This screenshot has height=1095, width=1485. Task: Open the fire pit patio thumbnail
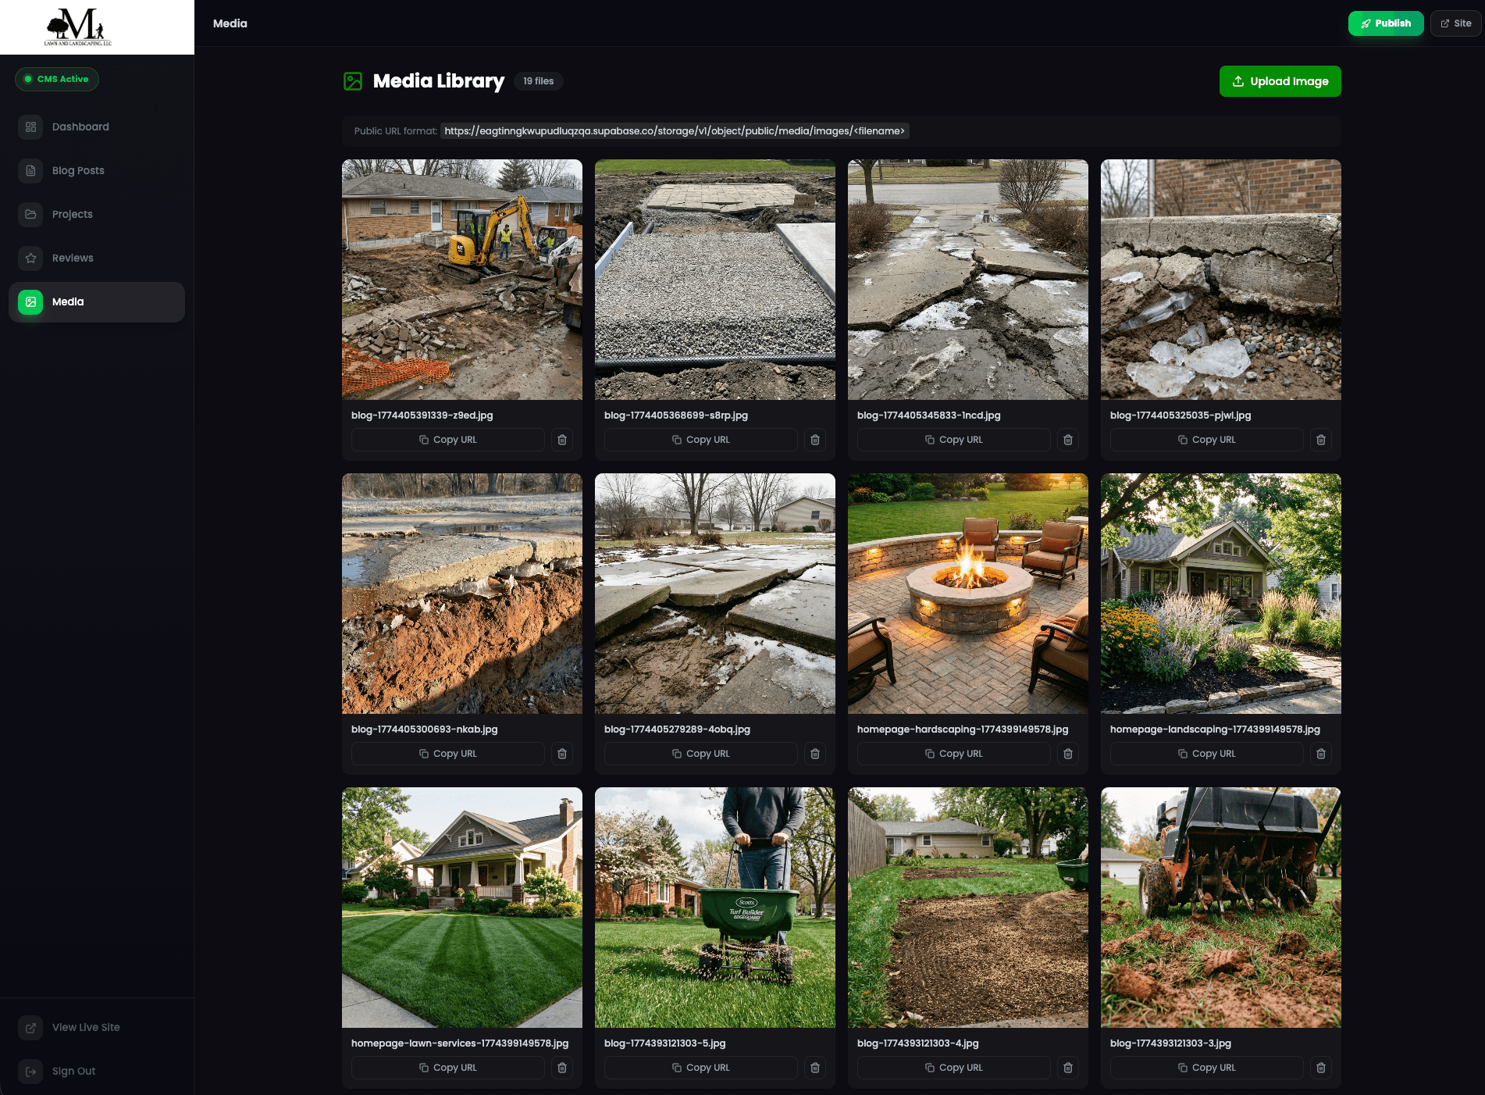pyautogui.click(x=967, y=593)
